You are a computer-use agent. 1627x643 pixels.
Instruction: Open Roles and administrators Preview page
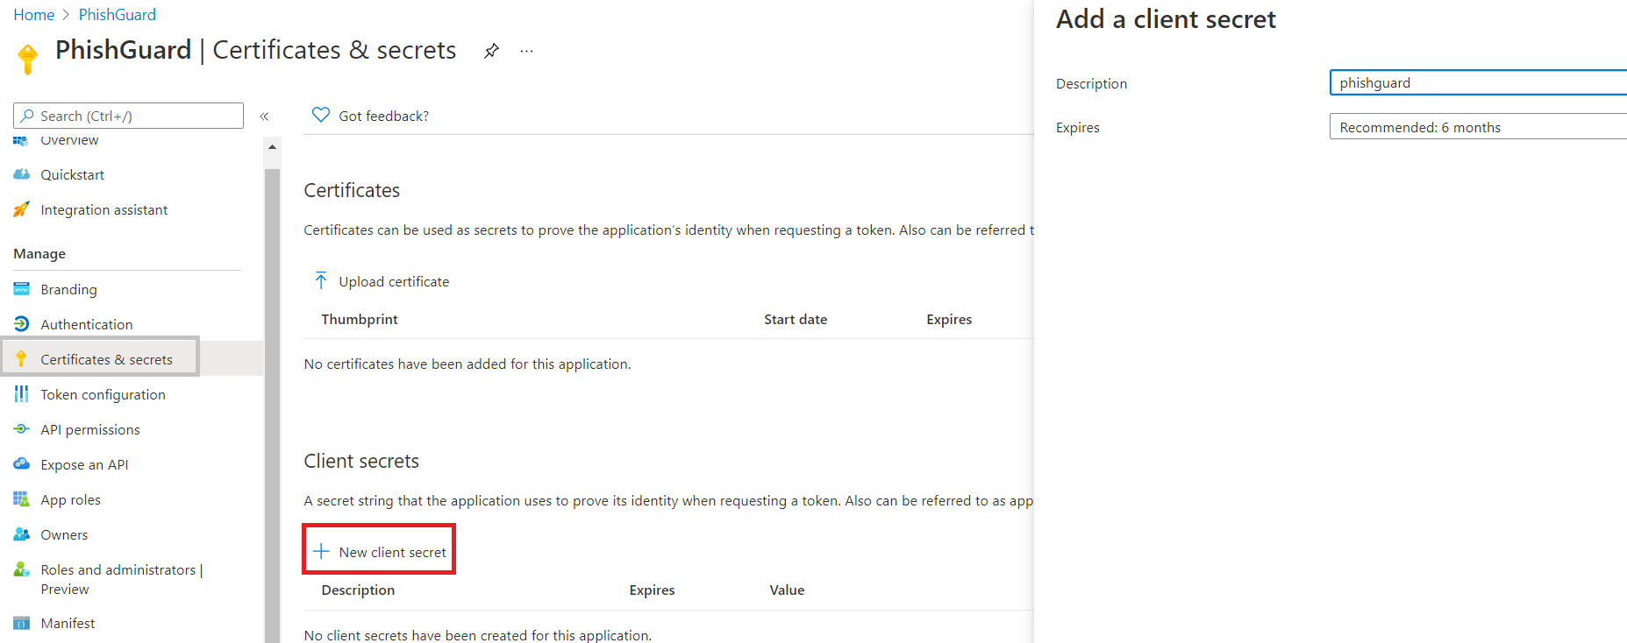point(121,579)
